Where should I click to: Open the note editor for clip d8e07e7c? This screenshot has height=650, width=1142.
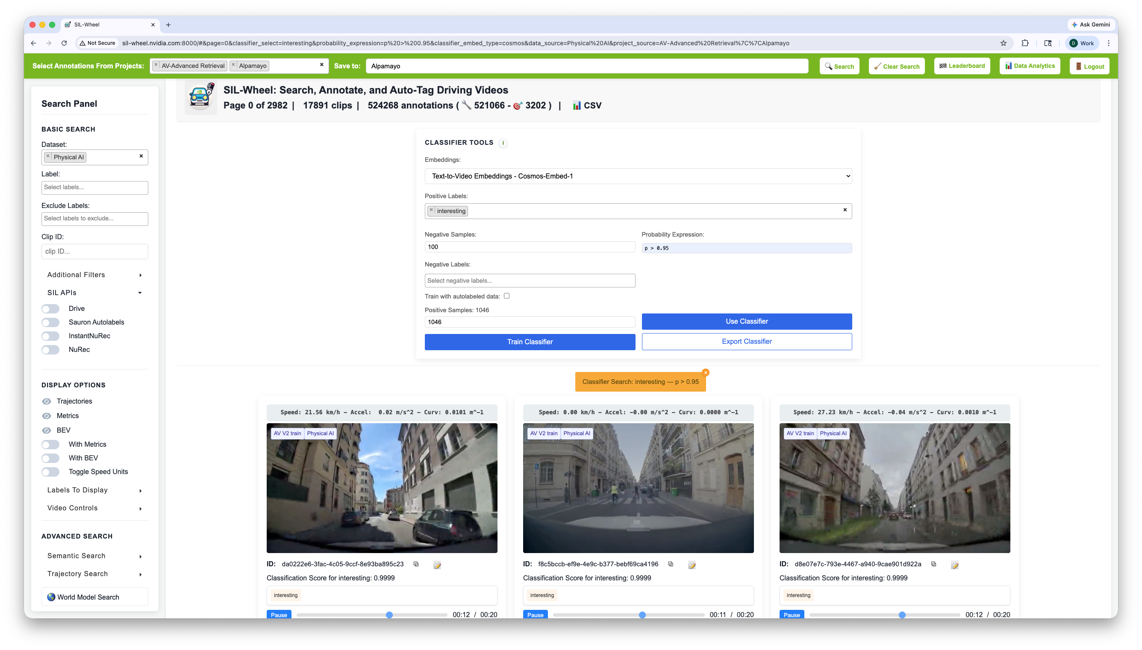955,565
